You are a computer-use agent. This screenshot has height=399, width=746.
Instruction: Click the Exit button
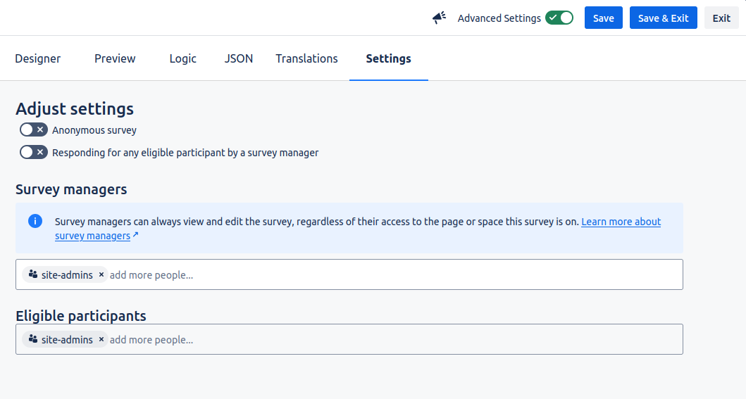(721, 18)
